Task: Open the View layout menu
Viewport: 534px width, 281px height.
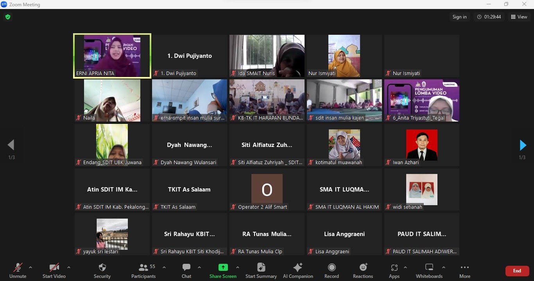Action: pos(519,17)
